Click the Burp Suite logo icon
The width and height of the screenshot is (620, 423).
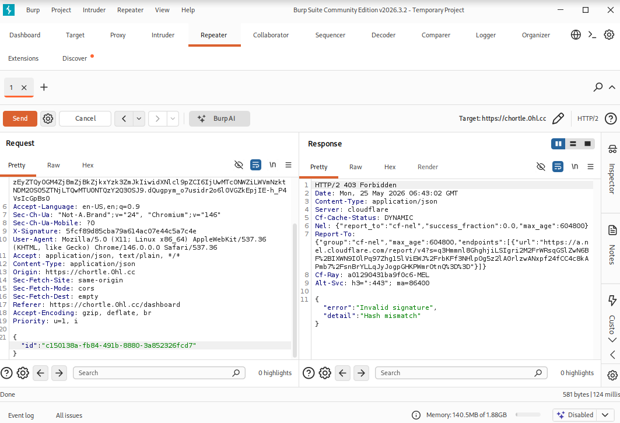[8, 10]
